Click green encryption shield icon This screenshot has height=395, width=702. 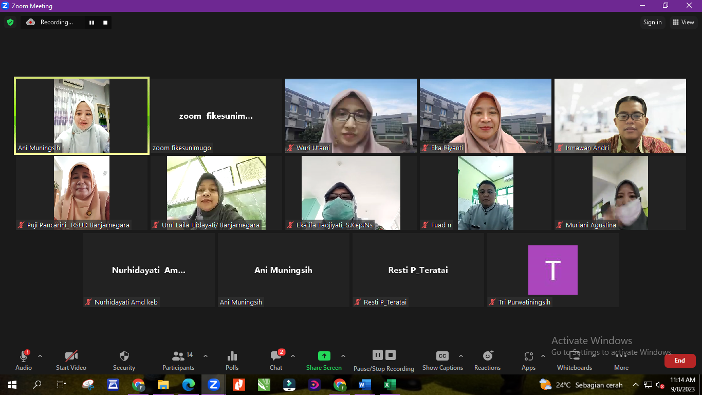(10, 22)
